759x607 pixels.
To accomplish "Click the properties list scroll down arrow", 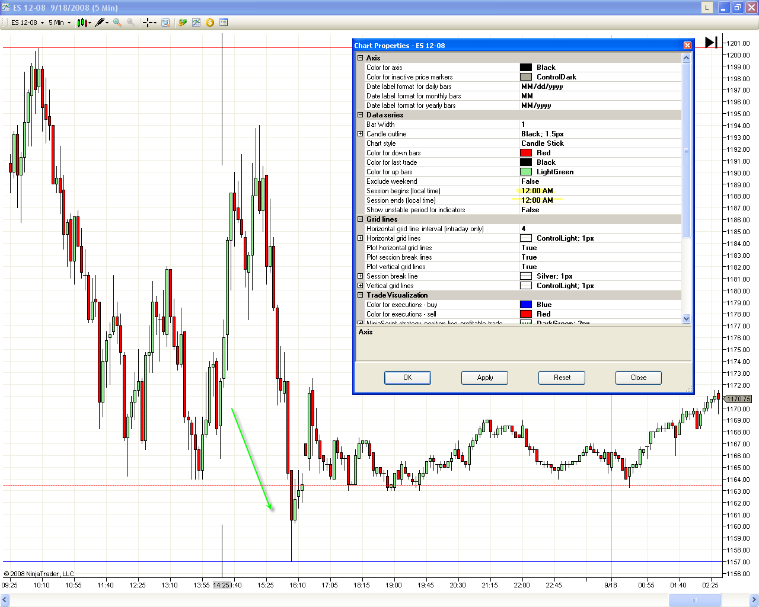I will coord(687,318).
